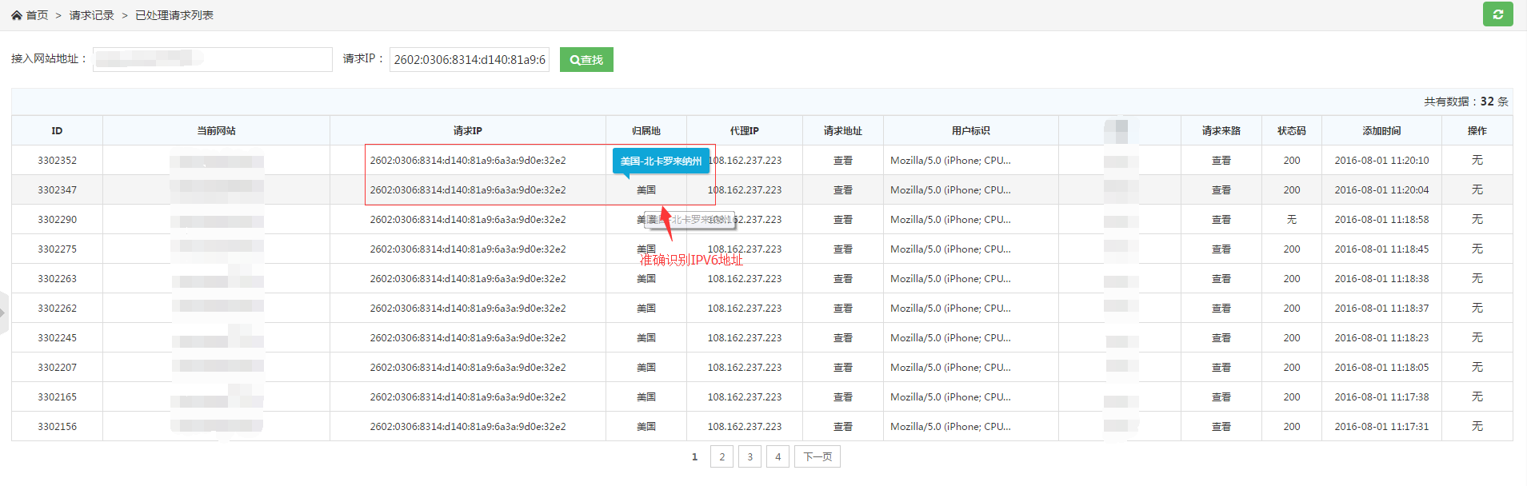View 请求地址 for row 3302352
Viewport: 1527px width, 486px height.
click(842, 161)
